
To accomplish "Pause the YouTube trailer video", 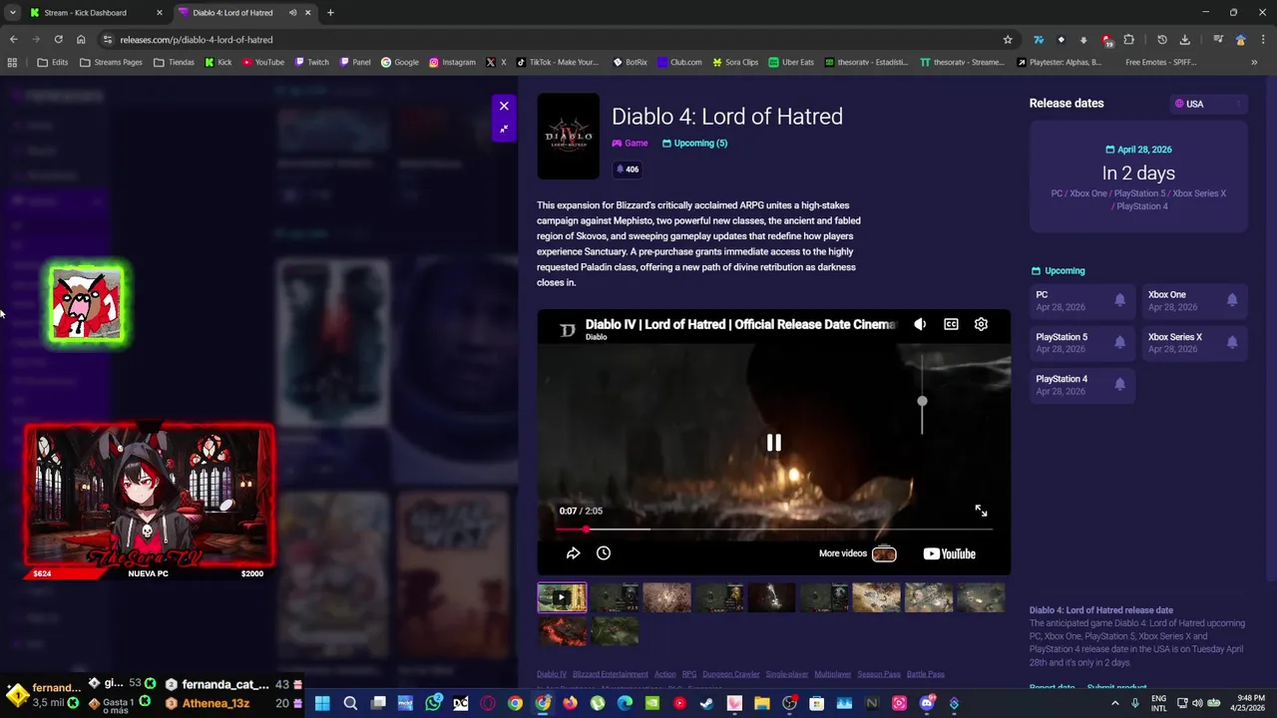I will click(773, 443).
